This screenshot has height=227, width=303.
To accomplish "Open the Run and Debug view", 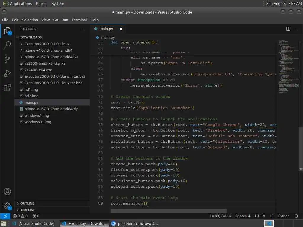I will click(x=7, y=73).
